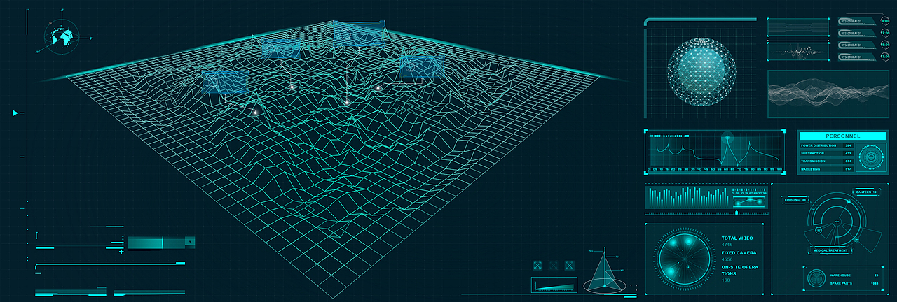This screenshot has height=302, width=897.
Task: Click the MEDICAL TREATMENT tag
Action: [830, 250]
